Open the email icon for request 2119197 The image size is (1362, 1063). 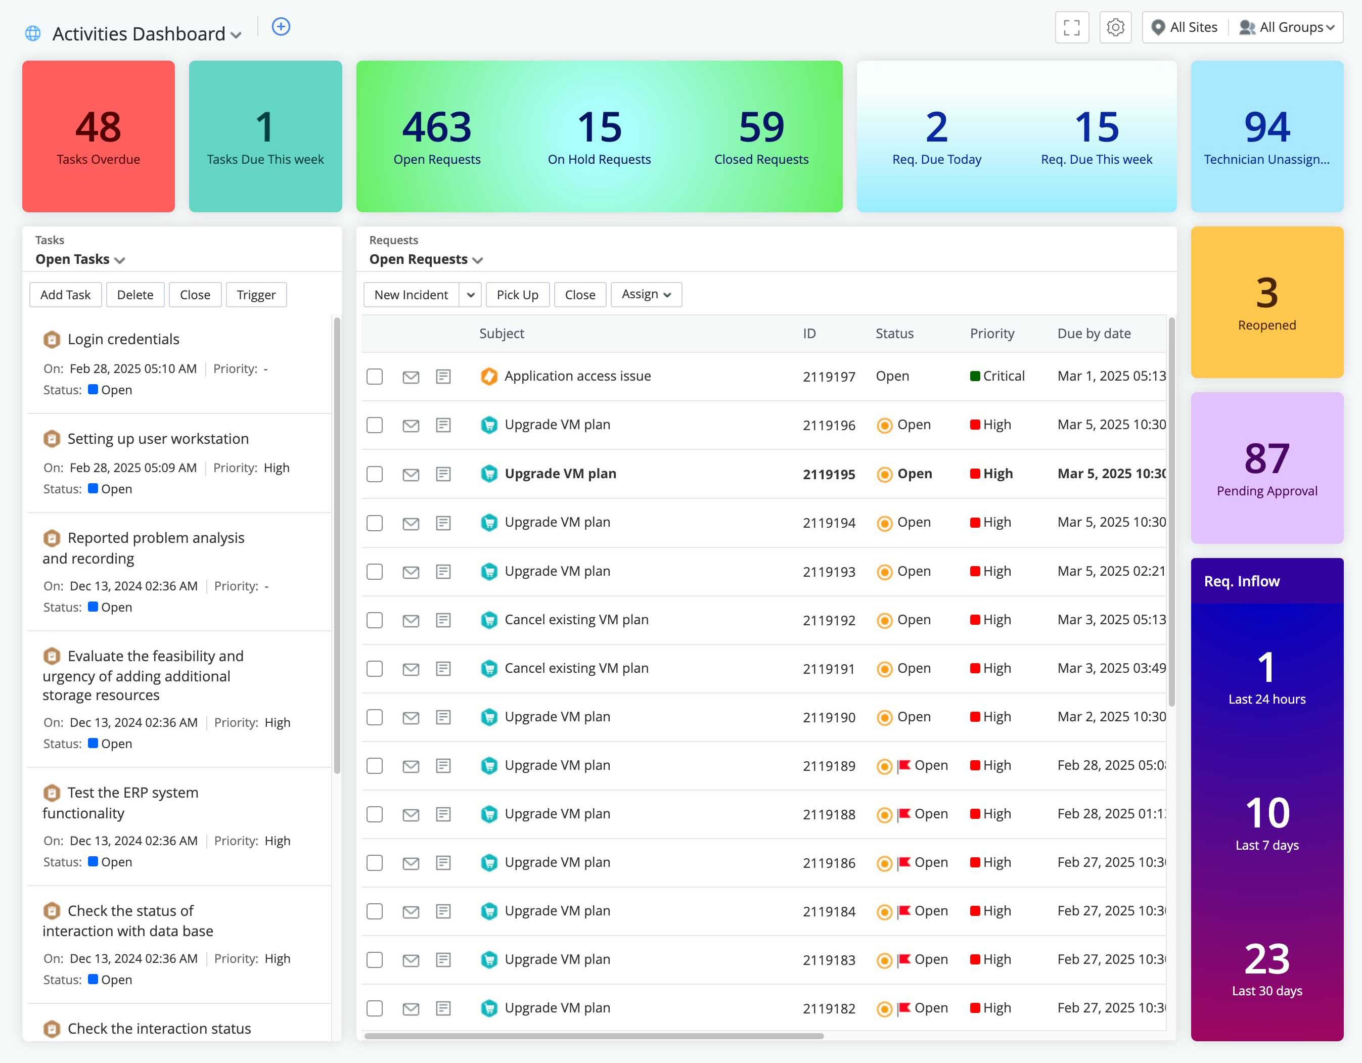point(411,377)
